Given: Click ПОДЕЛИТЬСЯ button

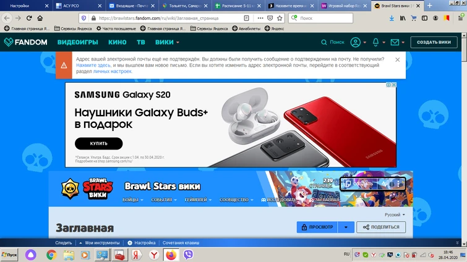Looking at the screenshot, I should [381, 227].
